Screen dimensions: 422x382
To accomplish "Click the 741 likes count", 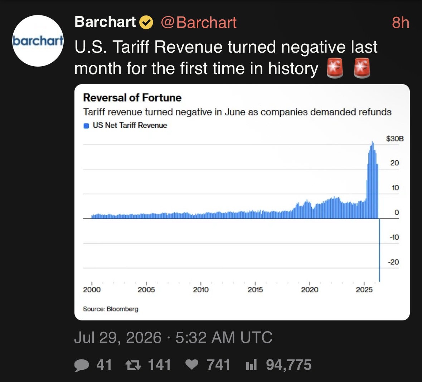I will click(x=218, y=365).
